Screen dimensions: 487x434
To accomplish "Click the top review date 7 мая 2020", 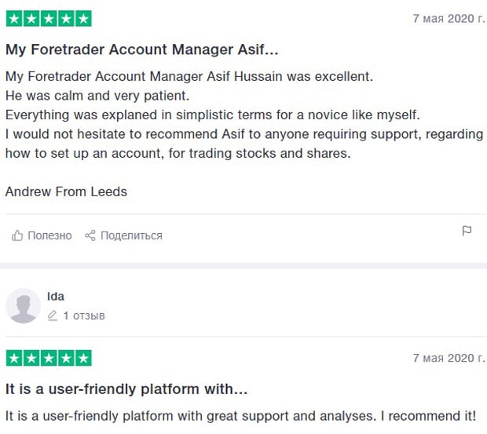I will click(449, 19).
